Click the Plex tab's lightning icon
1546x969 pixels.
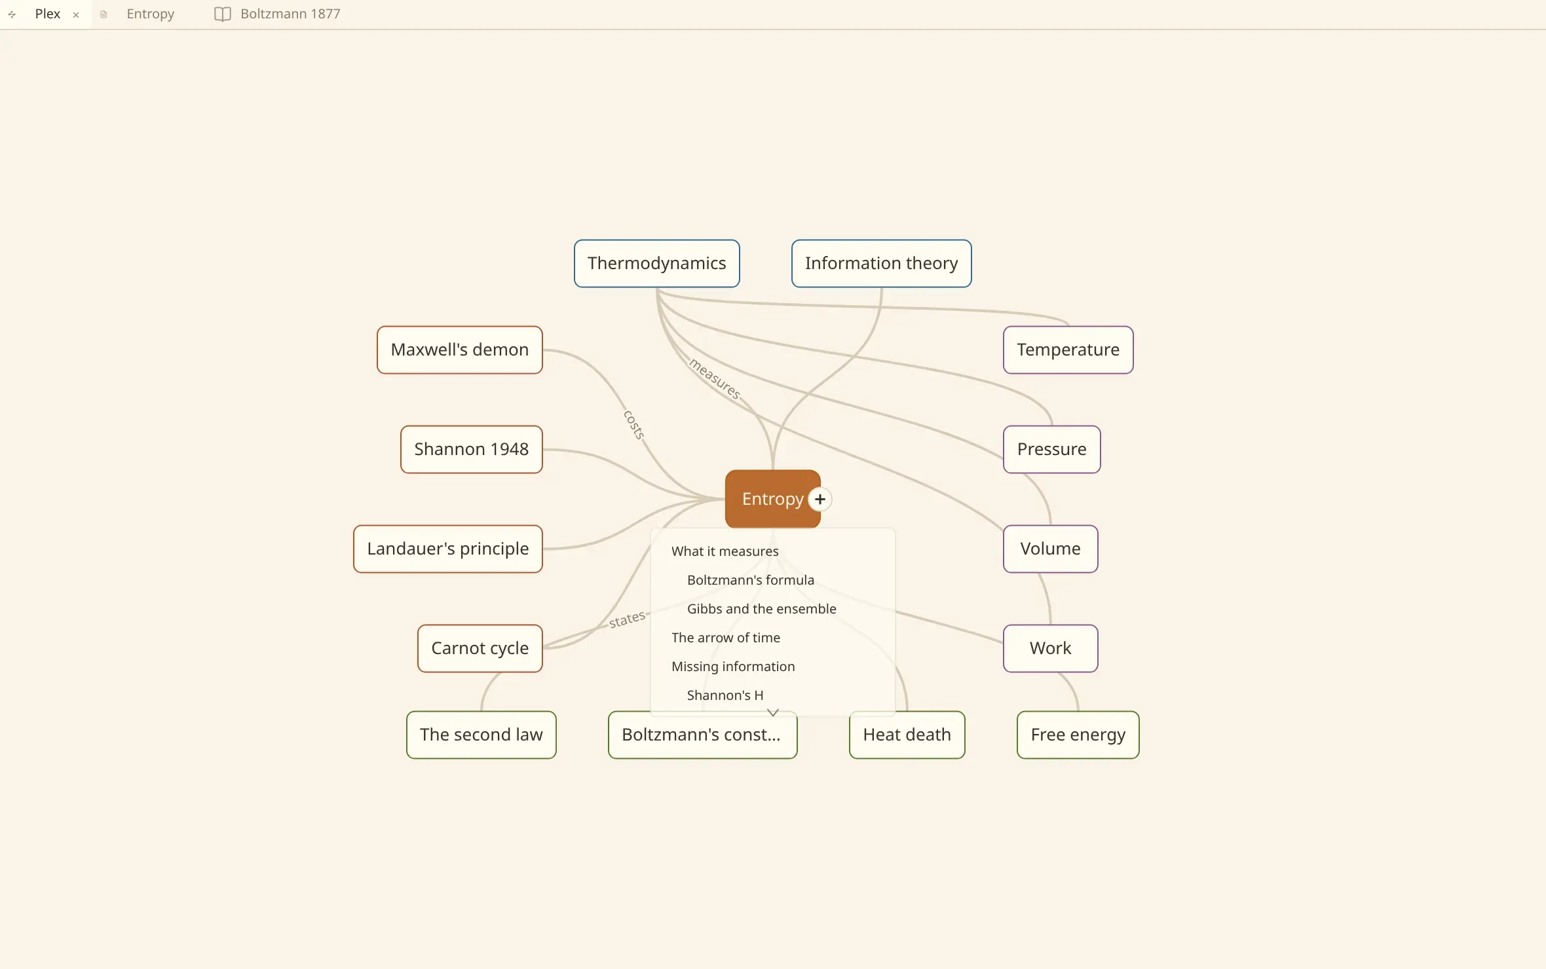pyautogui.click(x=12, y=14)
